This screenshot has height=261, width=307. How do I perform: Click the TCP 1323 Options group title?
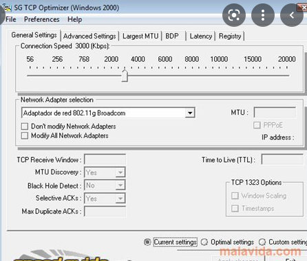pyautogui.click(x=256, y=183)
